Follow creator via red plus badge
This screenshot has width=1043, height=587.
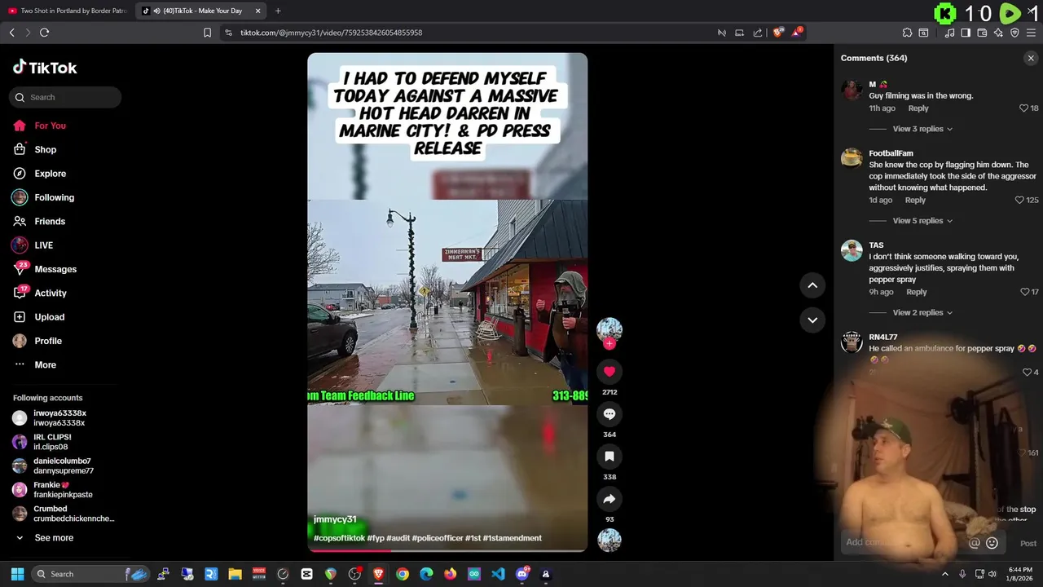point(609,344)
